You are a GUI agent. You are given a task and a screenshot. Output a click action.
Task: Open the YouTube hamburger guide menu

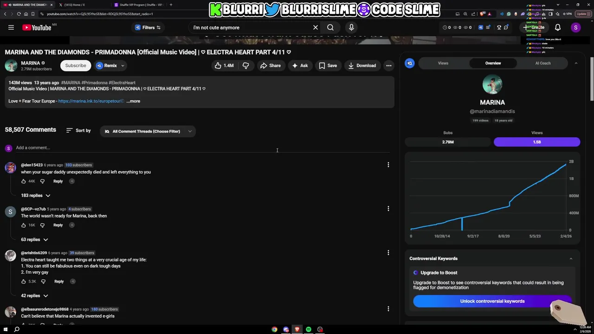[x=11, y=27]
